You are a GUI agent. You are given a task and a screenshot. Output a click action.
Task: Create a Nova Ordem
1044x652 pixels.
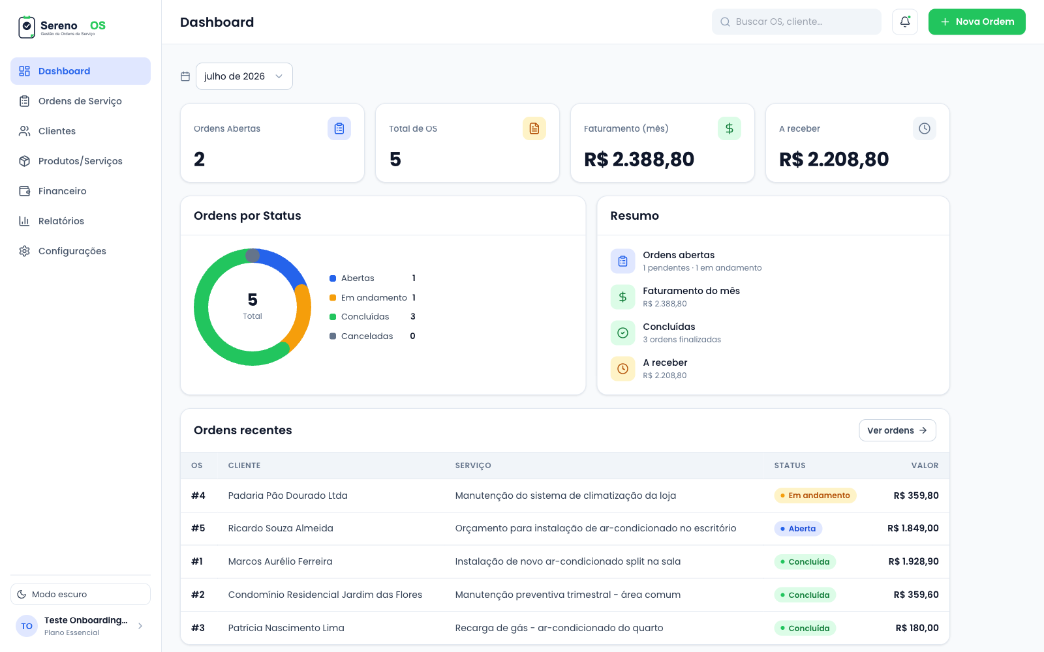tap(977, 22)
